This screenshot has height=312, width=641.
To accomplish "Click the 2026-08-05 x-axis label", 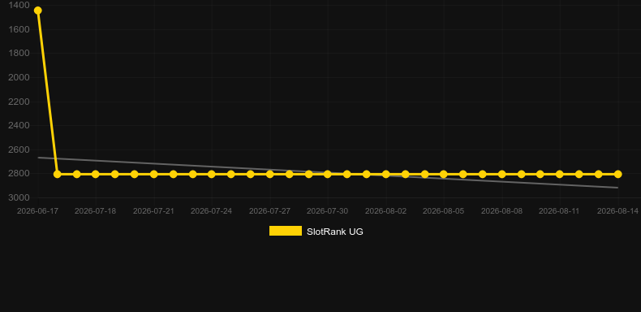I will click(x=444, y=211).
